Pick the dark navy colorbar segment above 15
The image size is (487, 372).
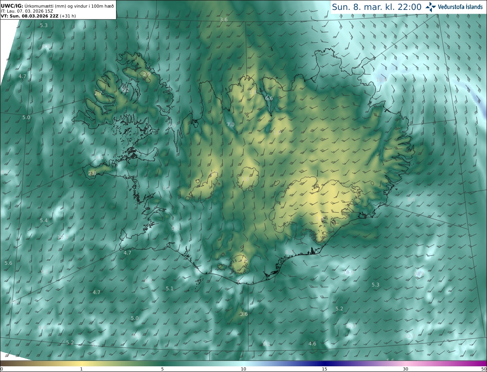click(325, 363)
